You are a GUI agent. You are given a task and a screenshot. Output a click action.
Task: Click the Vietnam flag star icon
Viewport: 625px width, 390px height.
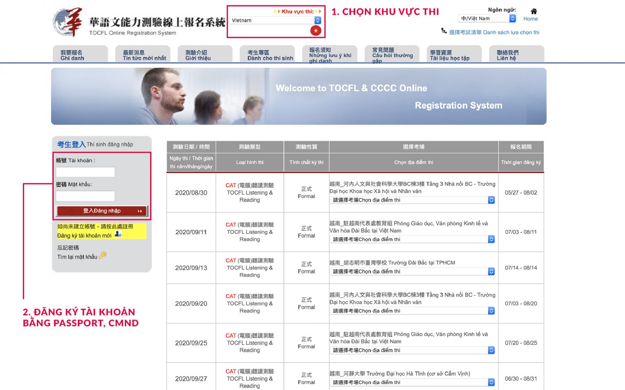coord(316,30)
